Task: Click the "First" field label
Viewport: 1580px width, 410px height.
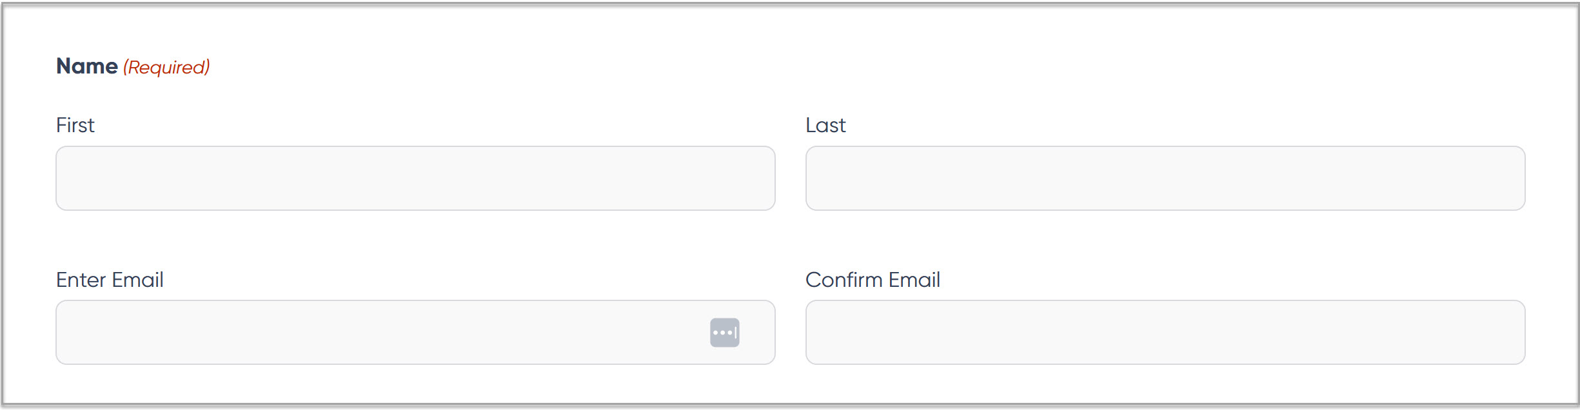Action: coord(75,125)
